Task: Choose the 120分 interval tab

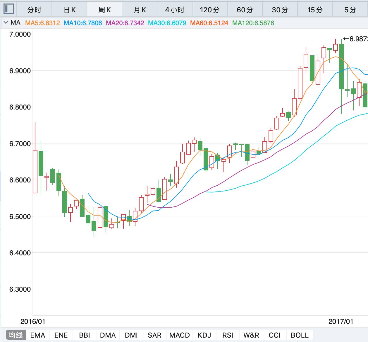Action: tap(210, 10)
